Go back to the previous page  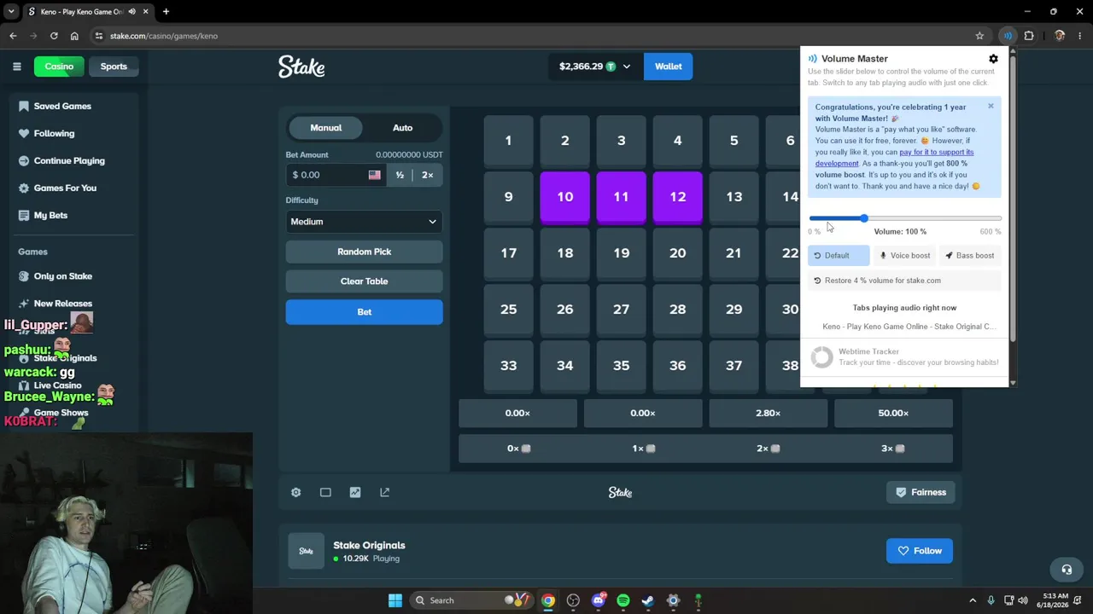click(x=13, y=36)
